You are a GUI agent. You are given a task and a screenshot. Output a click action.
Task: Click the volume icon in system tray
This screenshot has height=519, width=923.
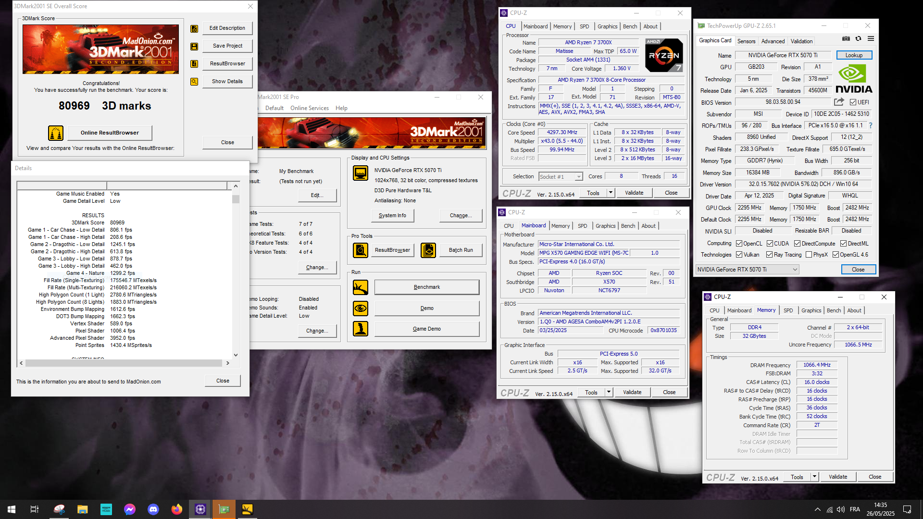840,509
